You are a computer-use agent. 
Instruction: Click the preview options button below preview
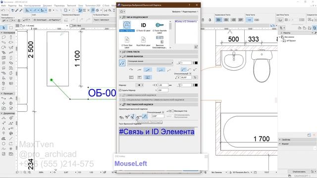coord(196,47)
